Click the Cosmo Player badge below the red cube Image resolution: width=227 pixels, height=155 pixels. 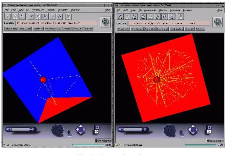(215, 141)
